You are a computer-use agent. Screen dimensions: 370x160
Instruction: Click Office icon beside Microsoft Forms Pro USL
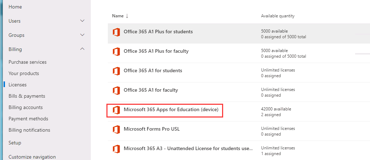click(x=116, y=130)
